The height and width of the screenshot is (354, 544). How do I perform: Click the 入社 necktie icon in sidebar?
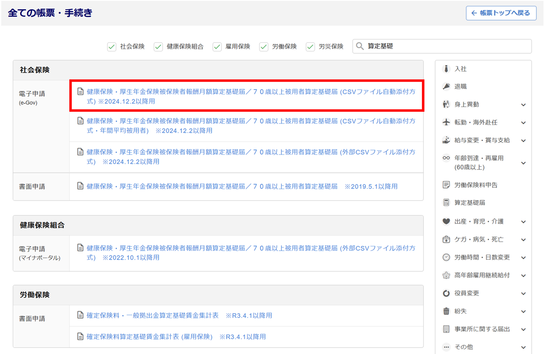coord(446,69)
